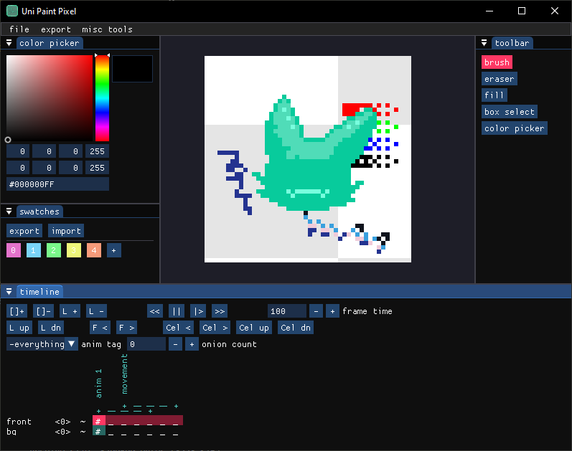Click the current color preview box

(132, 69)
